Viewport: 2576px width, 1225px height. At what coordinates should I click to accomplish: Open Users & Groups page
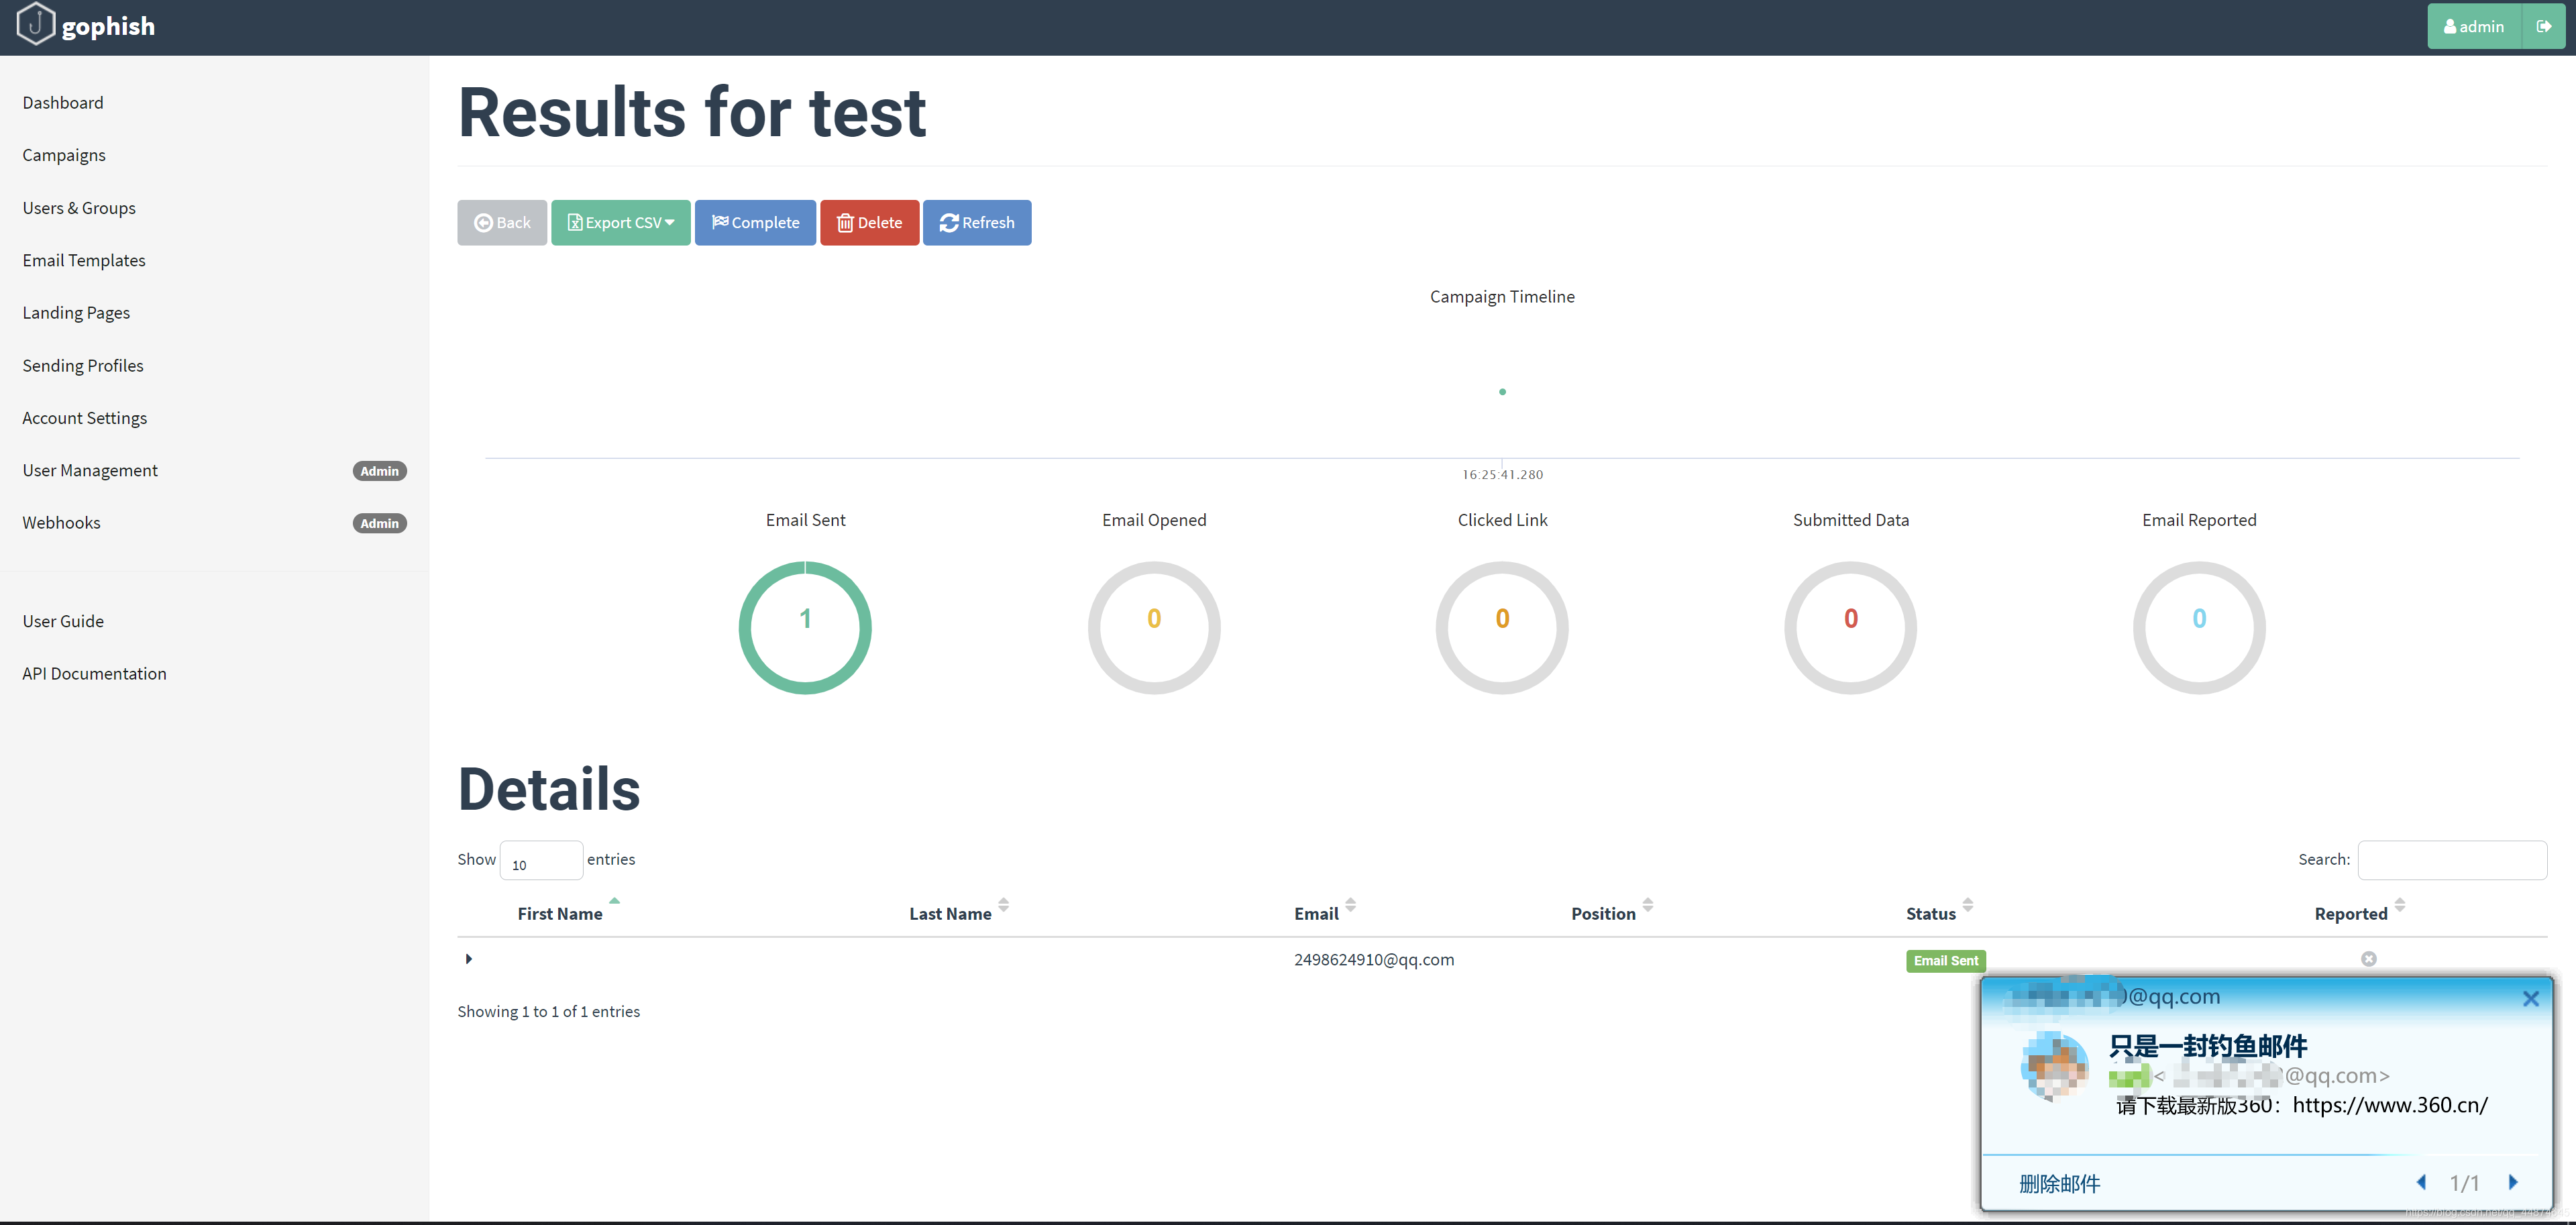pyautogui.click(x=79, y=208)
